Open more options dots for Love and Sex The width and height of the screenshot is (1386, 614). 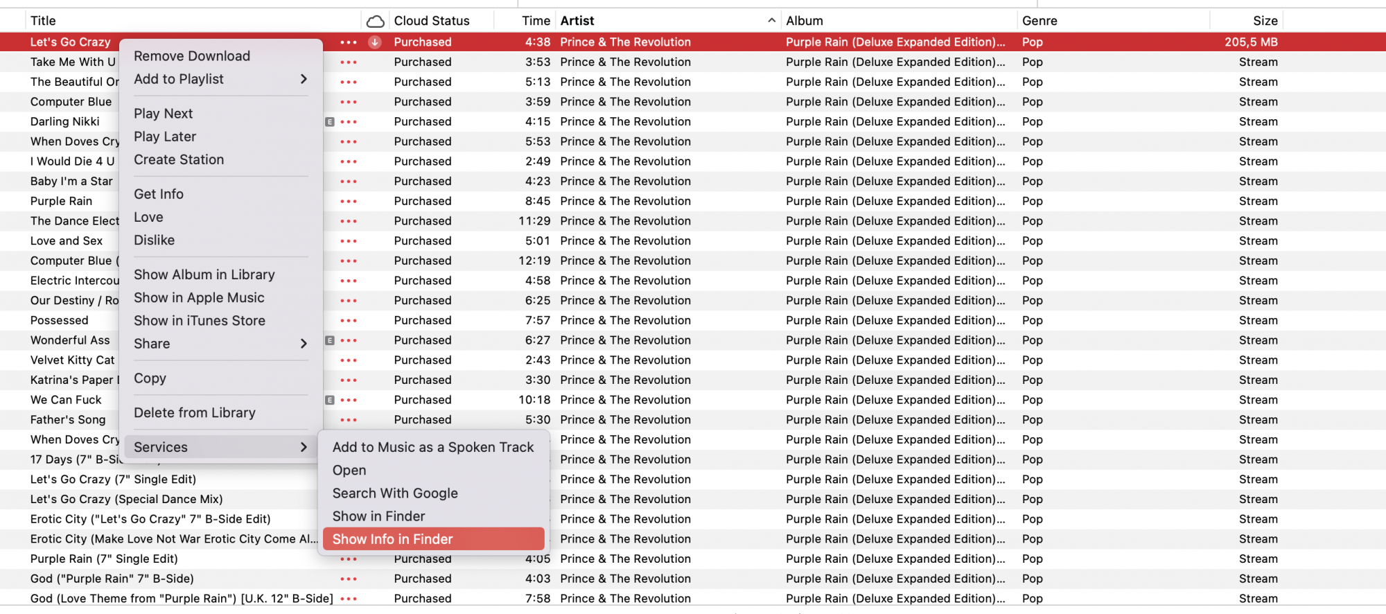coord(349,241)
